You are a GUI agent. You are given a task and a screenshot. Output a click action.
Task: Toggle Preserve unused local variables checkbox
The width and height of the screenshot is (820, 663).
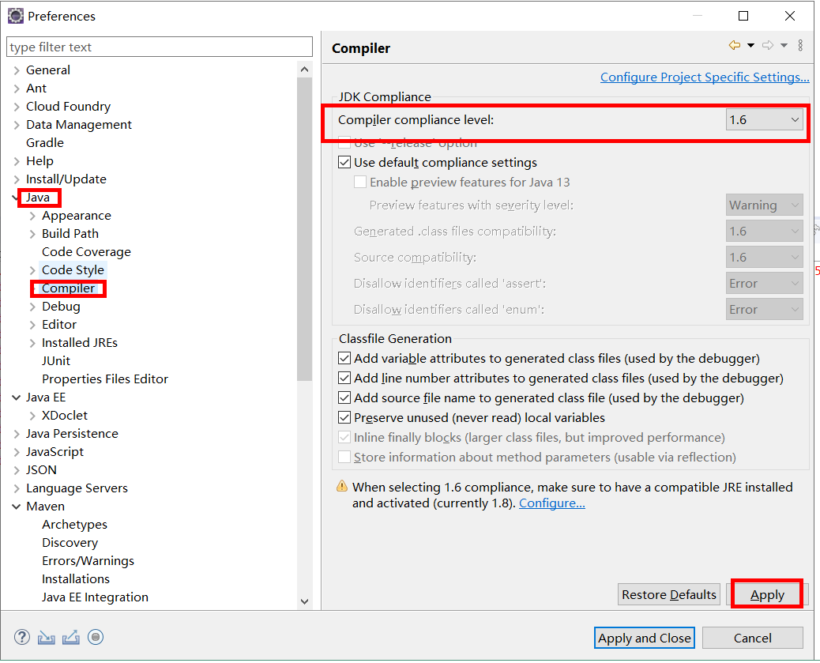pyautogui.click(x=344, y=417)
